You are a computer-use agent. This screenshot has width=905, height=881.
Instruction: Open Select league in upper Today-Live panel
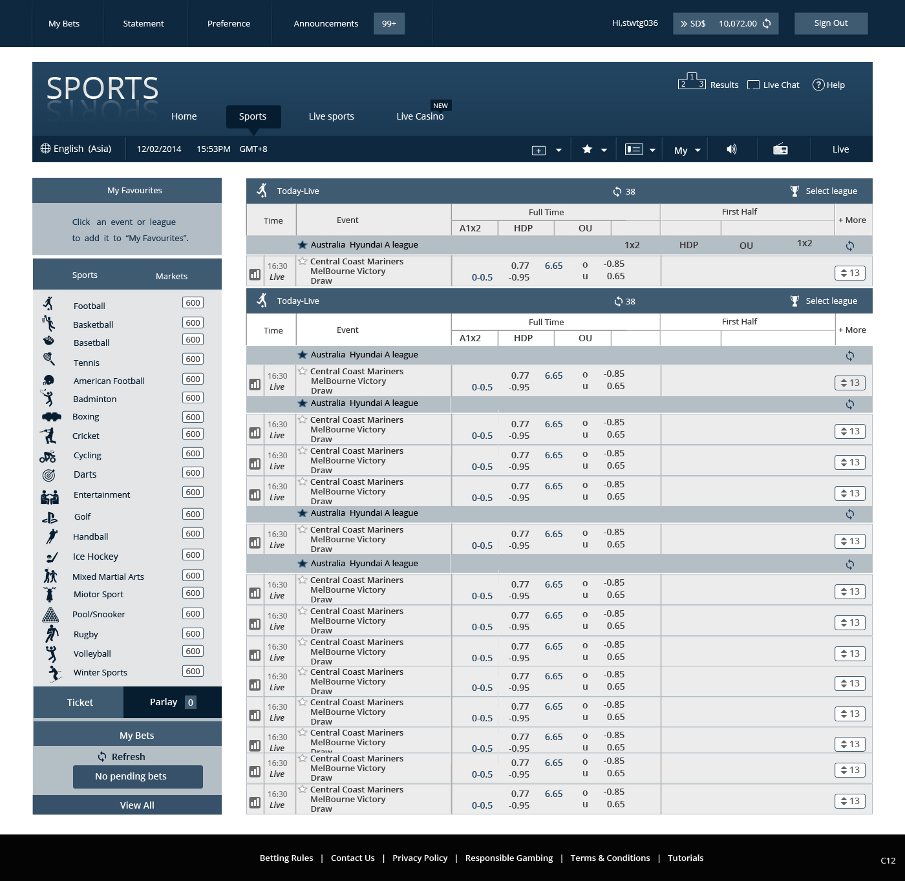(x=824, y=191)
